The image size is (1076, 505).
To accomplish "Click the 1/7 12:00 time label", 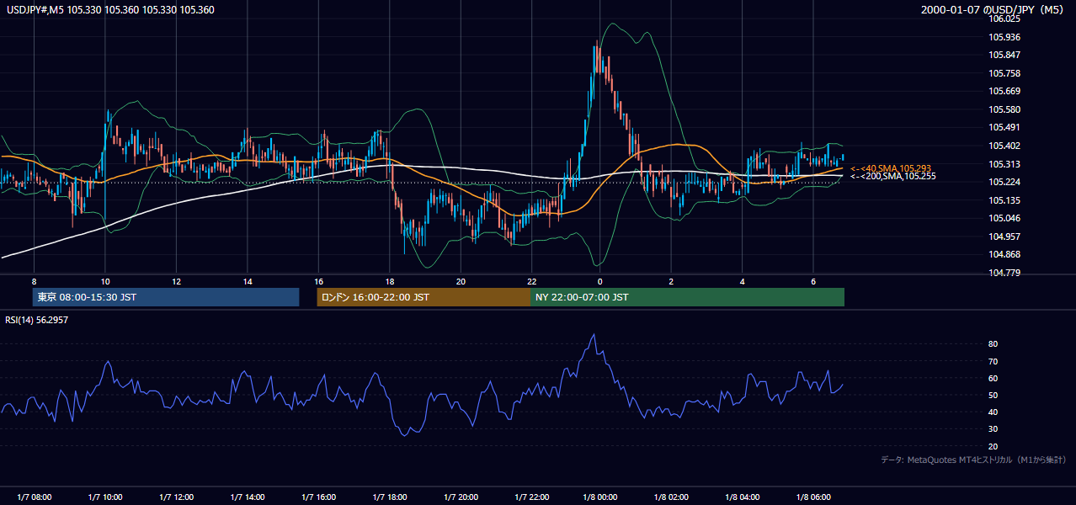I will point(176,497).
